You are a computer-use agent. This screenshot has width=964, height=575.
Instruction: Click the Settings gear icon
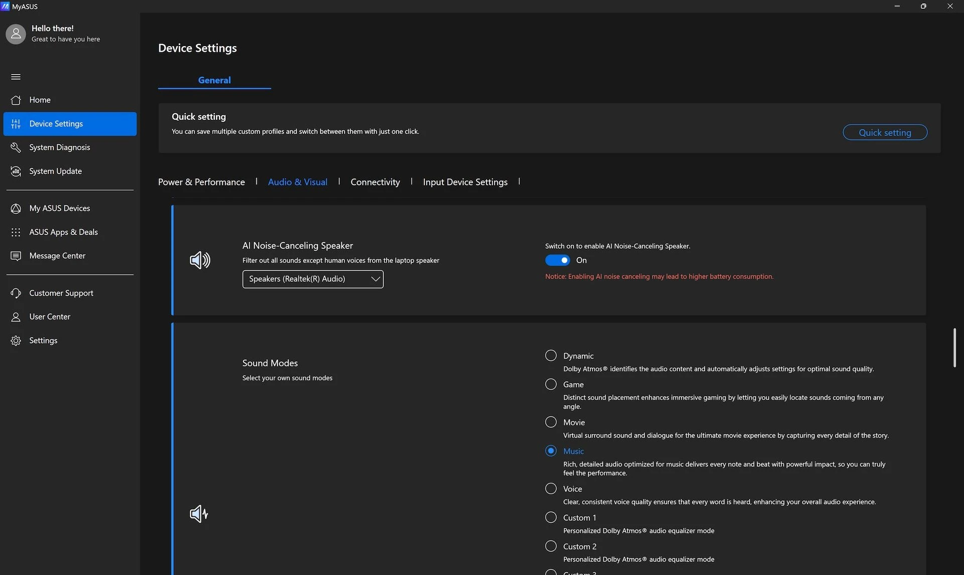pyautogui.click(x=16, y=341)
